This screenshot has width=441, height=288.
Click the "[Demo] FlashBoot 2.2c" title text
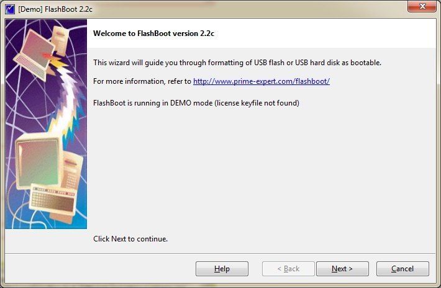(x=53, y=8)
